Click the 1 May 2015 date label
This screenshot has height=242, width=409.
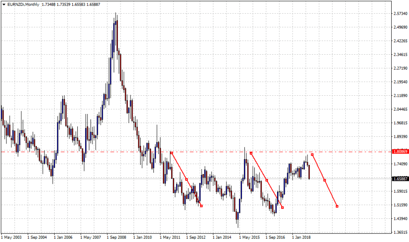pyautogui.click(x=249, y=237)
